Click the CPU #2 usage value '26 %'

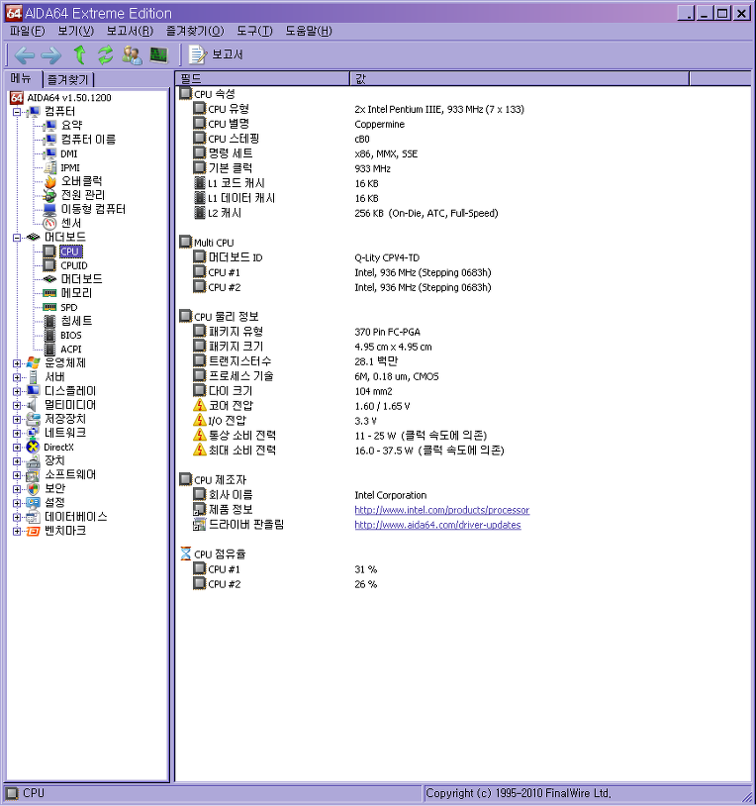366,584
